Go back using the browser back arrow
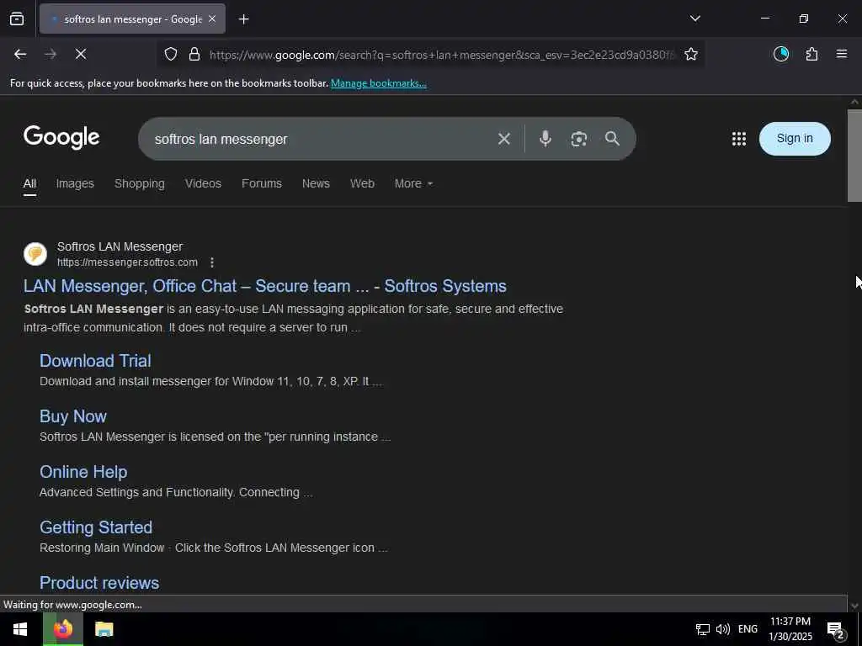862x646 pixels. [x=20, y=54]
